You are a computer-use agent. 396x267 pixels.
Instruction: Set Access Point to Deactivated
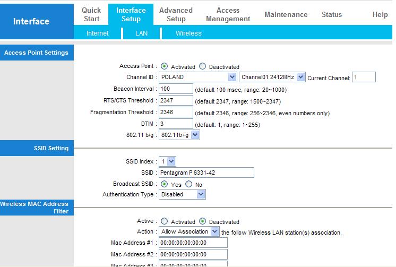pyautogui.click(x=202, y=66)
